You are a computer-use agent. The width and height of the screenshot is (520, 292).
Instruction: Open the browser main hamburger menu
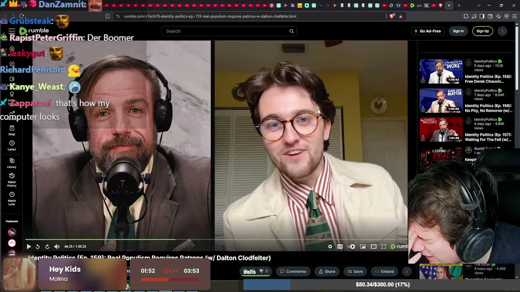click(515, 16)
